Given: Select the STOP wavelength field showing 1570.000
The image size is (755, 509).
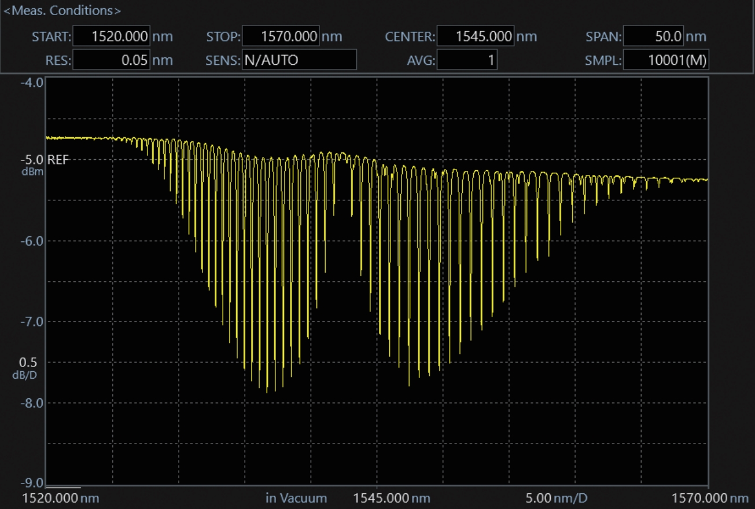Looking at the screenshot, I should coord(281,36).
